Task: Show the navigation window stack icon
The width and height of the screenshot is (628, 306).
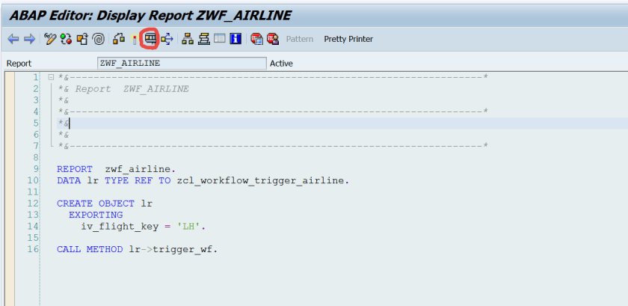Action: (x=204, y=39)
